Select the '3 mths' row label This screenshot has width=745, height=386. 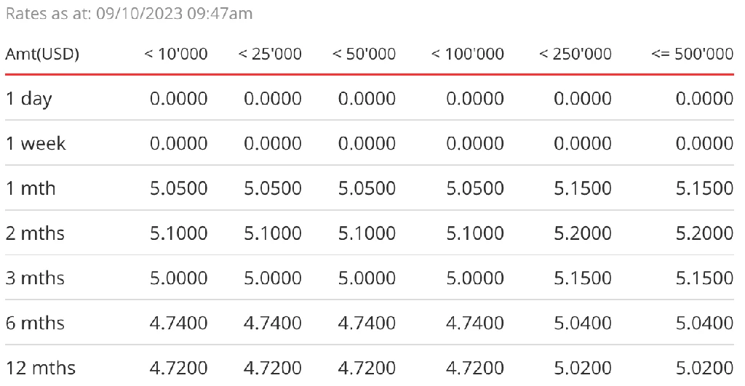pyautogui.click(x=35, y=278)
